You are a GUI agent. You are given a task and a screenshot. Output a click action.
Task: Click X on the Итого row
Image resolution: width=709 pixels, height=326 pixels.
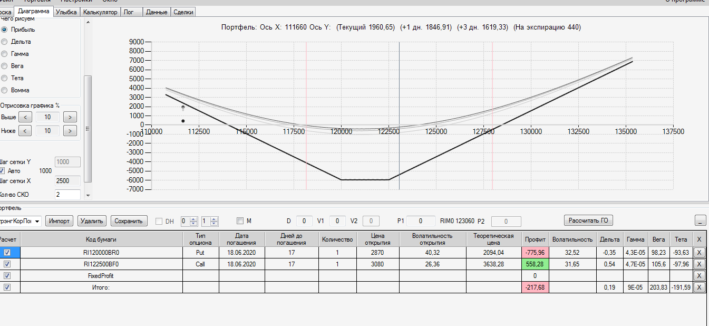pyautogui.click(x=699, y=287)
